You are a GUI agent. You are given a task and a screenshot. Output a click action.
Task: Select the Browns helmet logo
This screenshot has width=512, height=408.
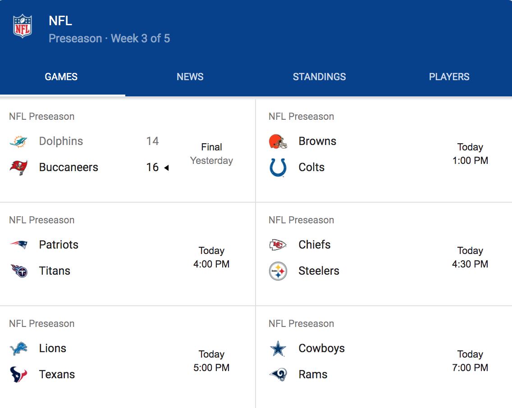tap(278, 141)
